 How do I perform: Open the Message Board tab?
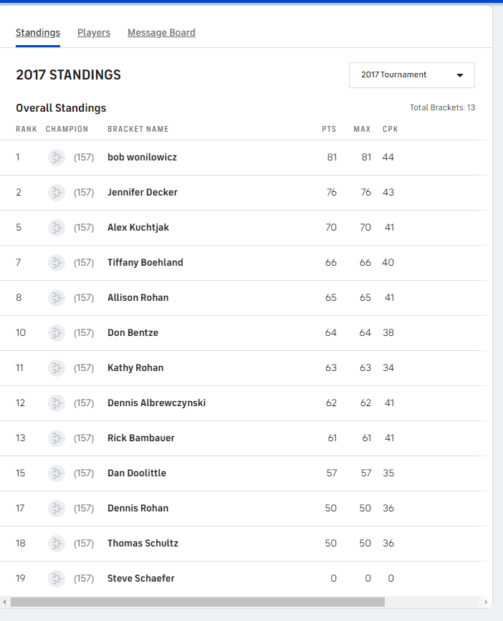tap(161, 33)
